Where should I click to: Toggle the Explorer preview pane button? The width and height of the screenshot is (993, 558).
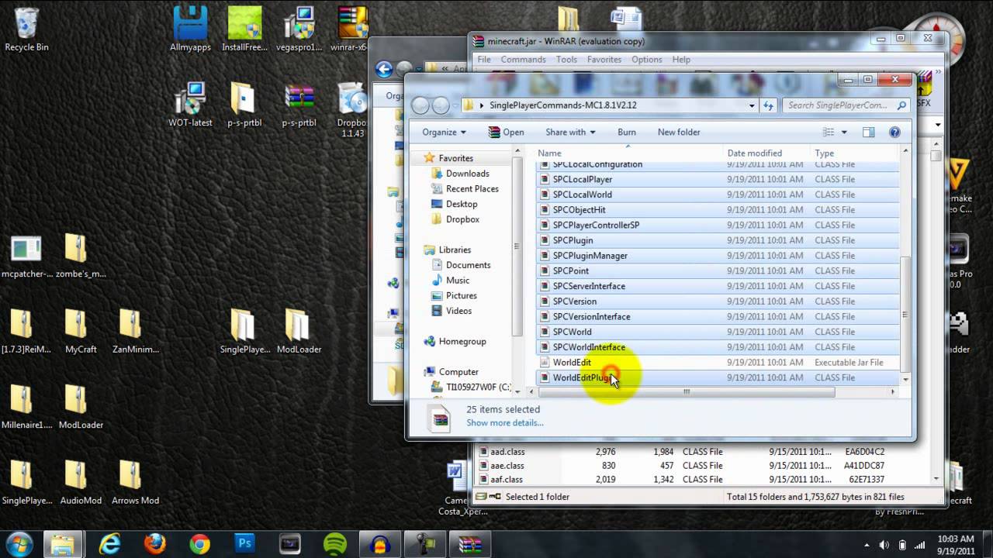(x=869, y=132)
